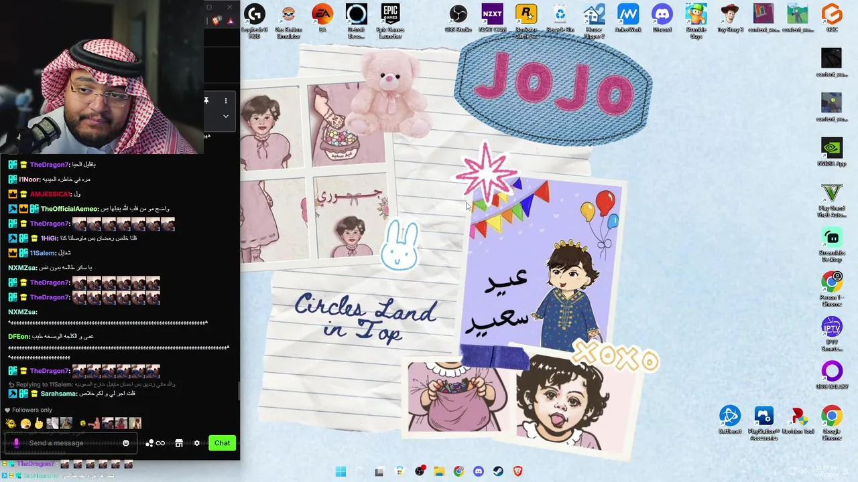Image resolution: width=858 pixels, height=482 pixels.
Task: Launch Stumble Guys shortcut
Action: click(x=696, y=21)
